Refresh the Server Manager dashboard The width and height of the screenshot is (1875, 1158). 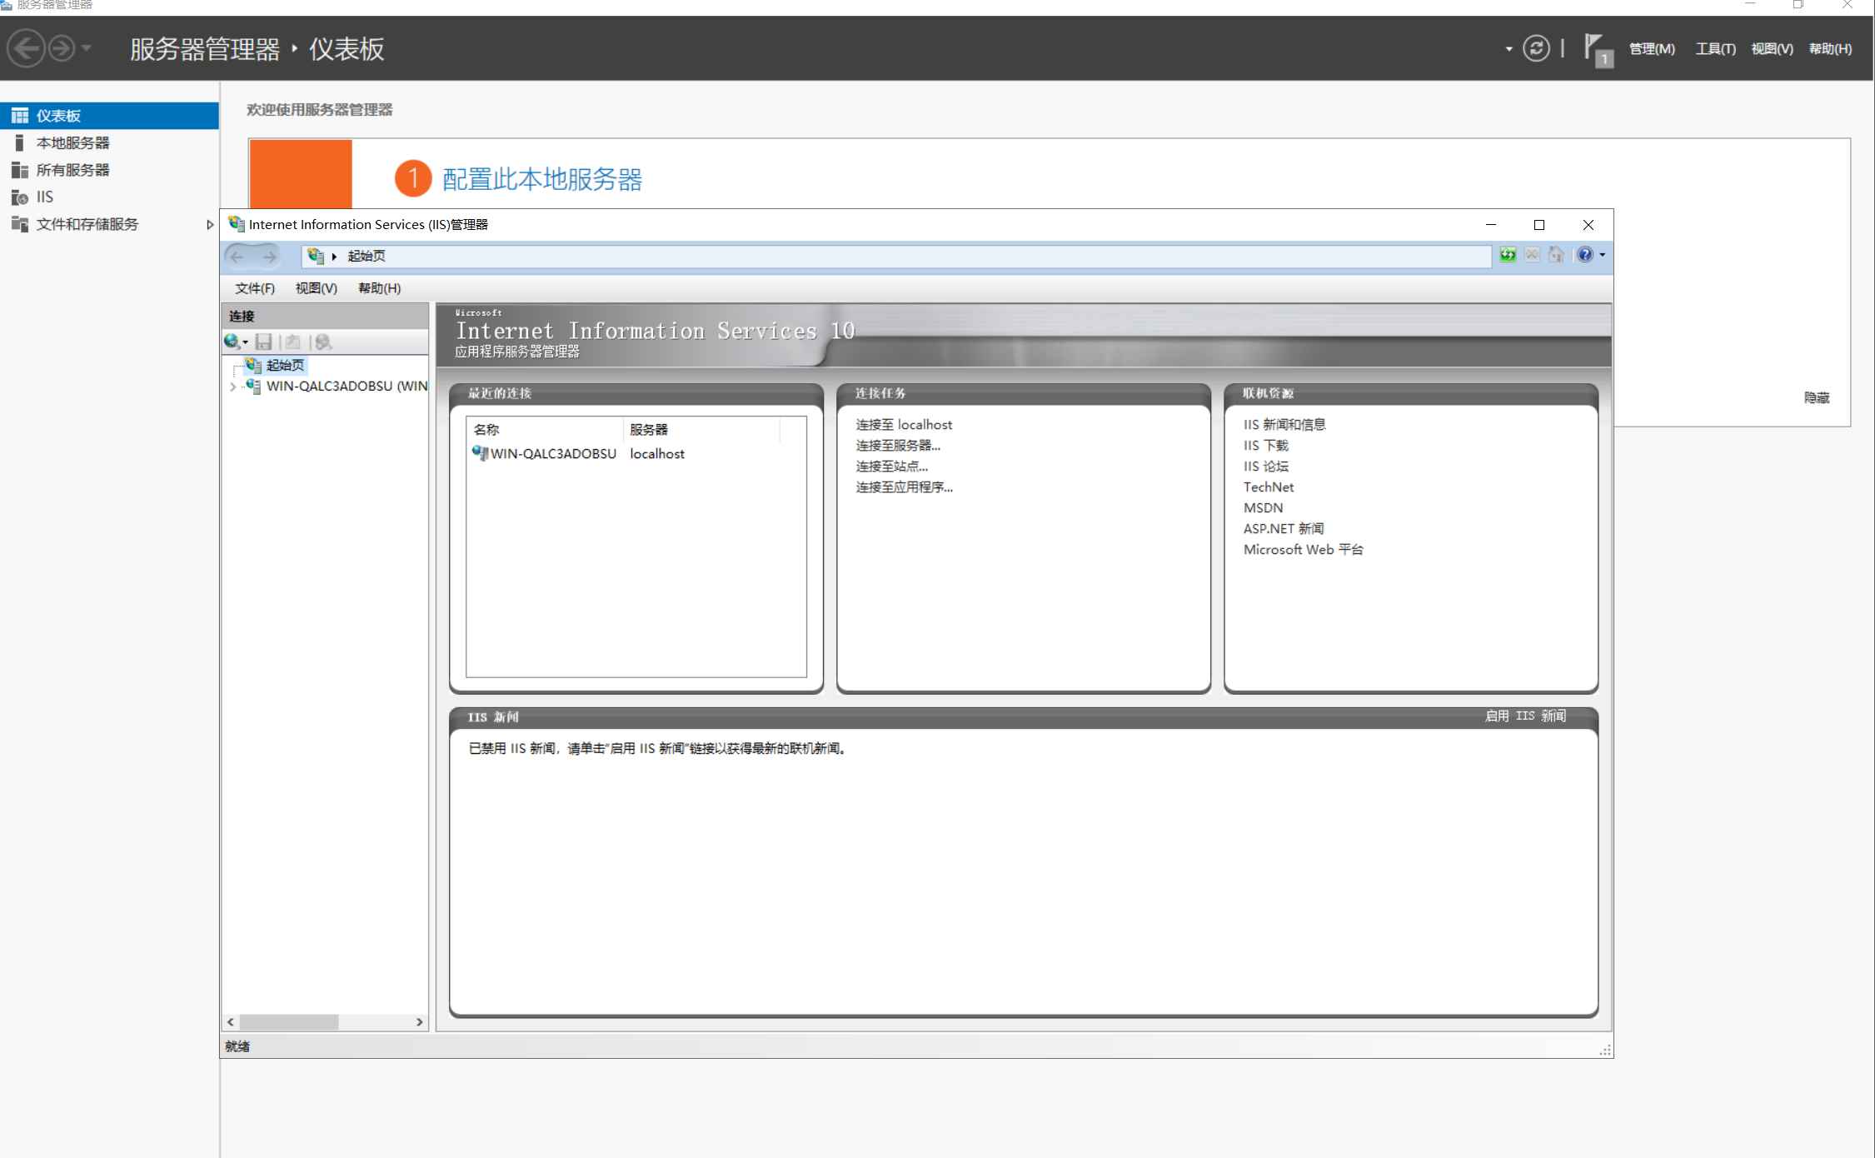1536,48
